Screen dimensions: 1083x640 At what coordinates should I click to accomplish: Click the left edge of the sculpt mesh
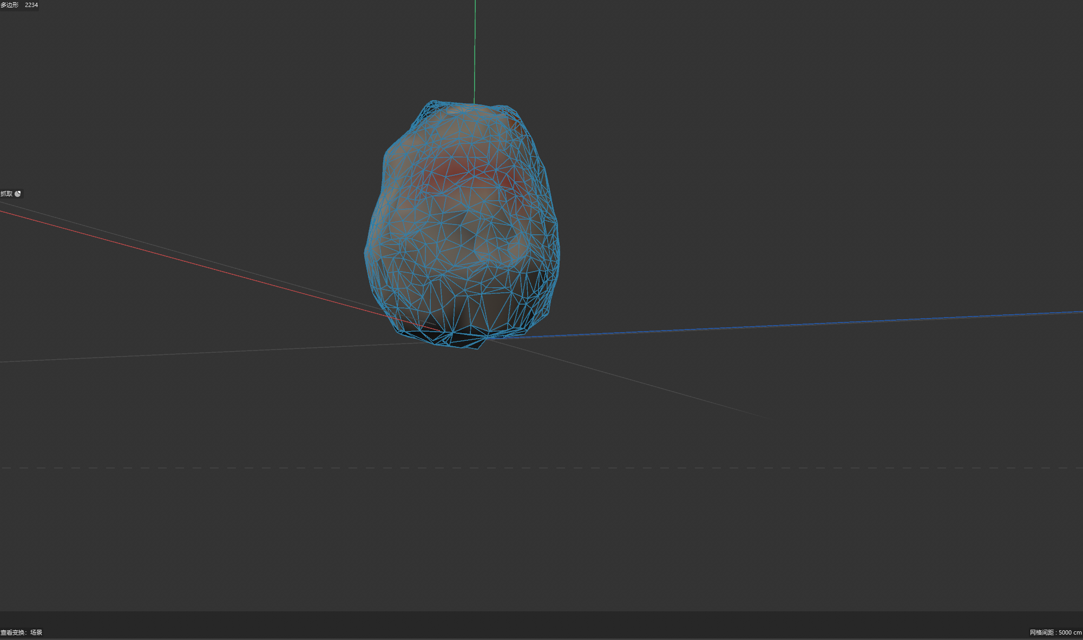[x=366, y=252]
